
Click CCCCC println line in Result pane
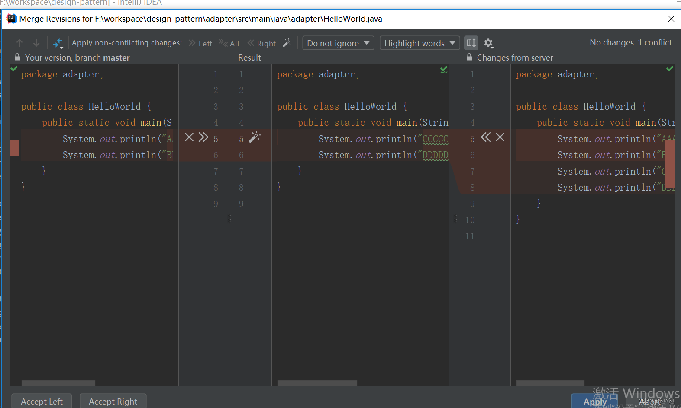click(384, 139)
